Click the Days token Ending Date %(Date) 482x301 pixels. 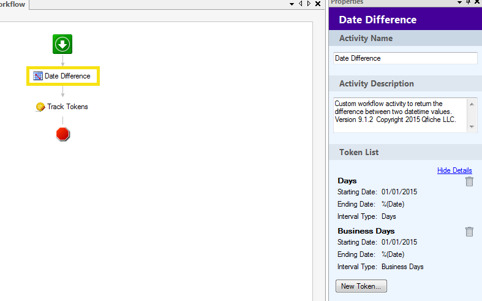point(393,204)
